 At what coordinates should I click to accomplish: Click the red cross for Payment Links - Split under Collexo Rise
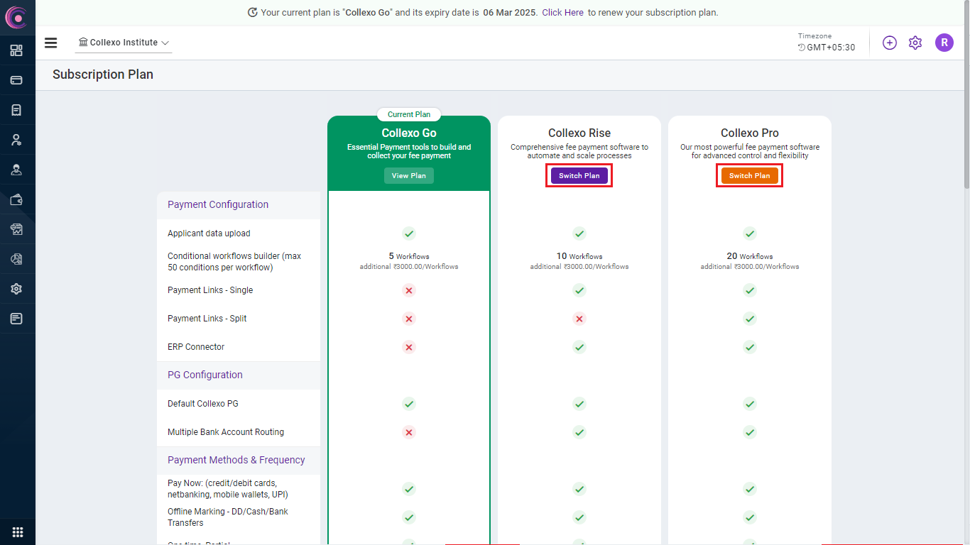point(579,319)
